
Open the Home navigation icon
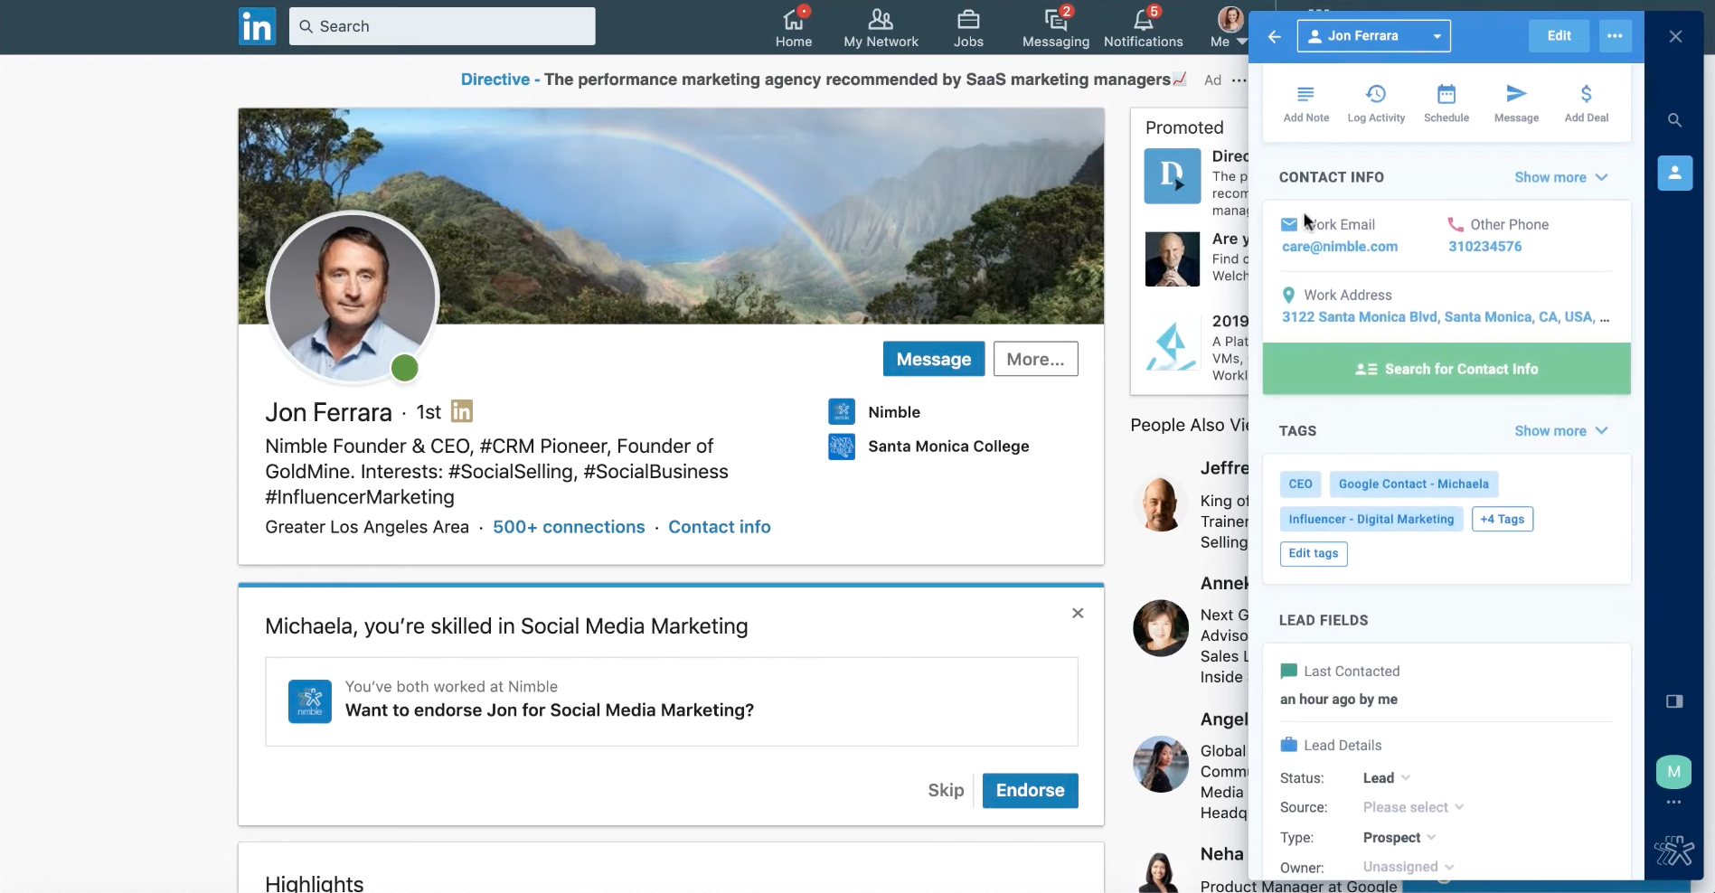pyautogui.click(x=793, y=27)
